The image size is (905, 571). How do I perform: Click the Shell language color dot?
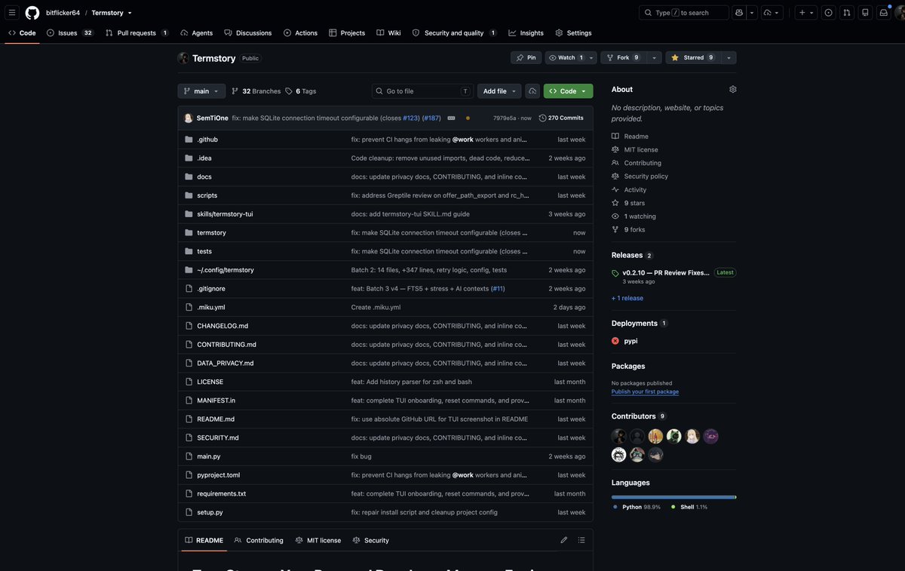point(673,507)
